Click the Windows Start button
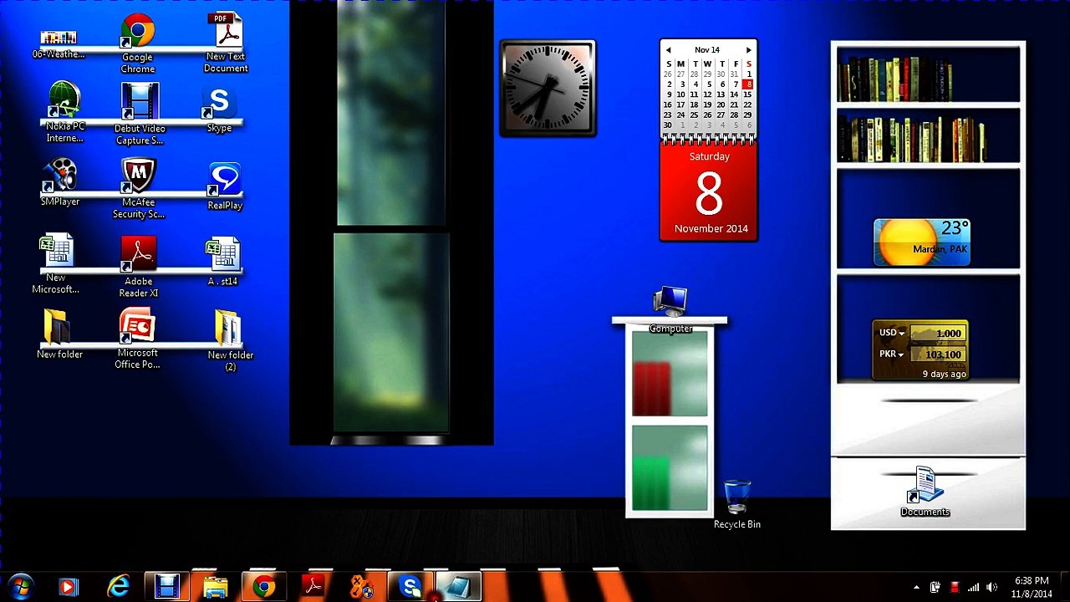The height and width of the screenshot is (602, 1070). (21, 587)
